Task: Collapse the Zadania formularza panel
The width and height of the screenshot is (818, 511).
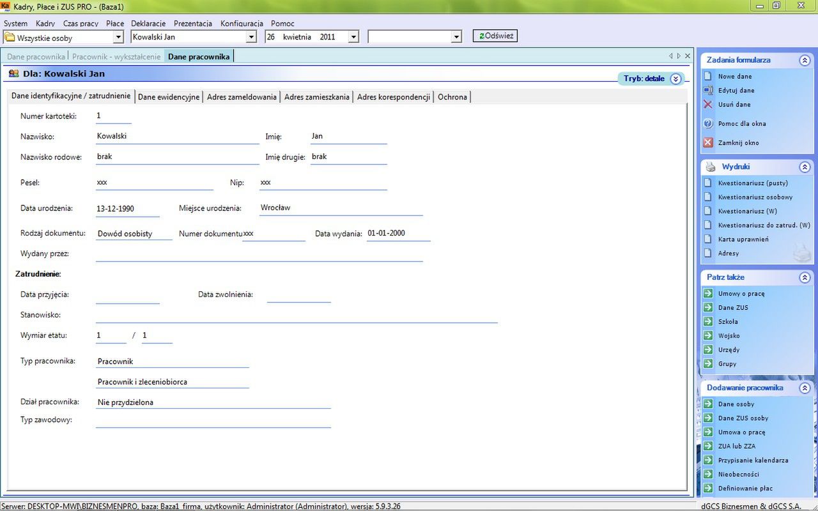Action: tap(805, 60)
